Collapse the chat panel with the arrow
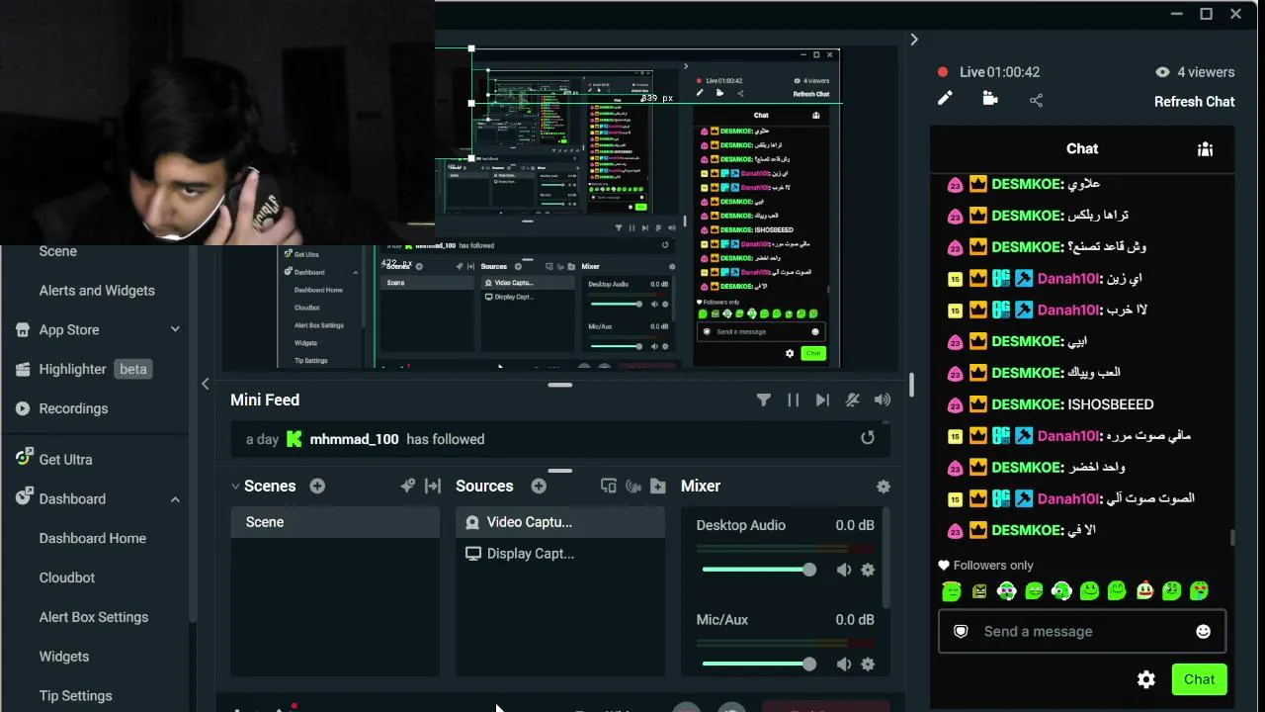This screenshot has height=712, width=1265. tap(914, 40)
